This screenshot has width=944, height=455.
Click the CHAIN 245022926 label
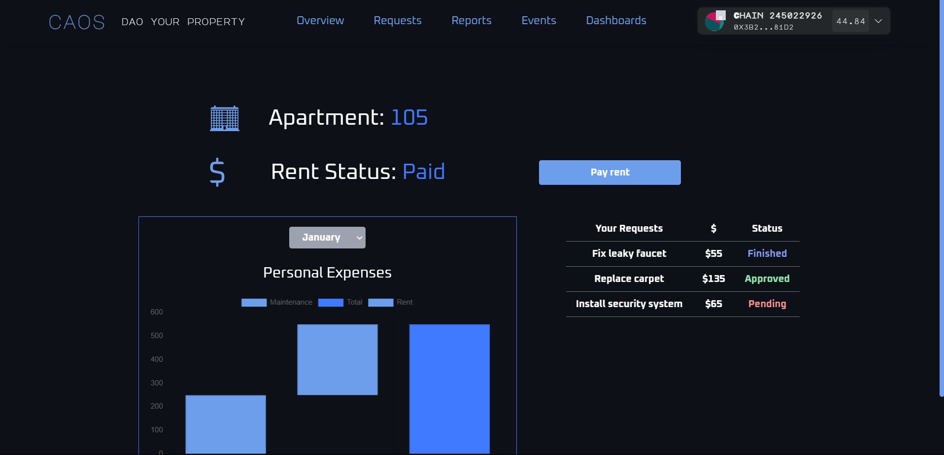tap(777, 15)
